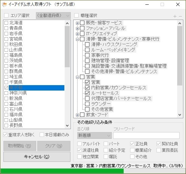Check the 建物管理・設備管理 checkbox
186x174 pixels.
point(87,61)
